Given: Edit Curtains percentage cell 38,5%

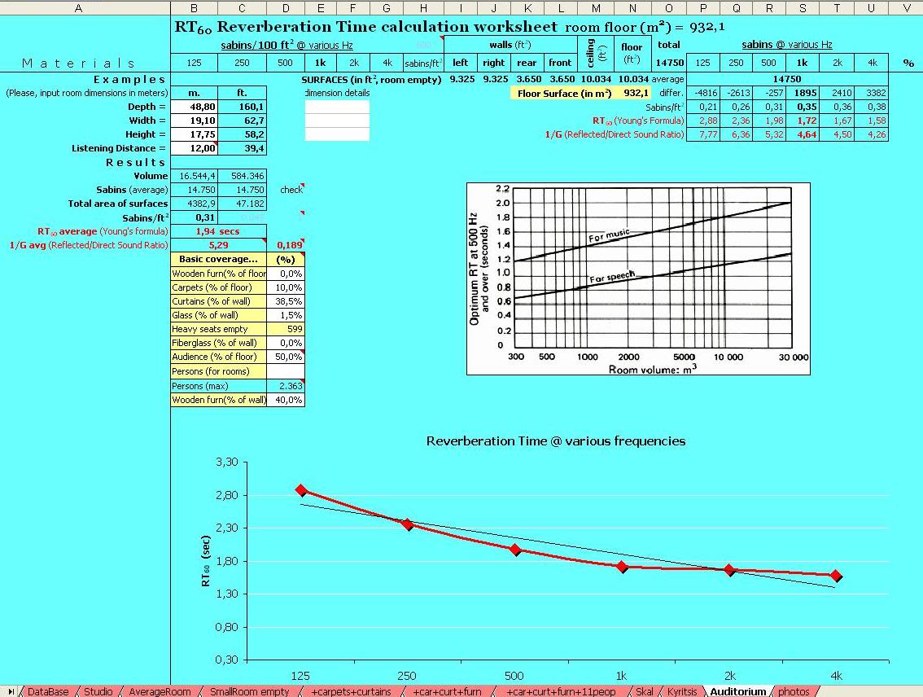Looking at the screenshot, I should (286, 301).
